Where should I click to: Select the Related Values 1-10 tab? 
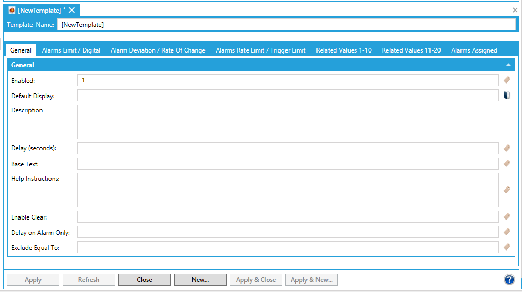pyautogui.click(x=343, y=50)
